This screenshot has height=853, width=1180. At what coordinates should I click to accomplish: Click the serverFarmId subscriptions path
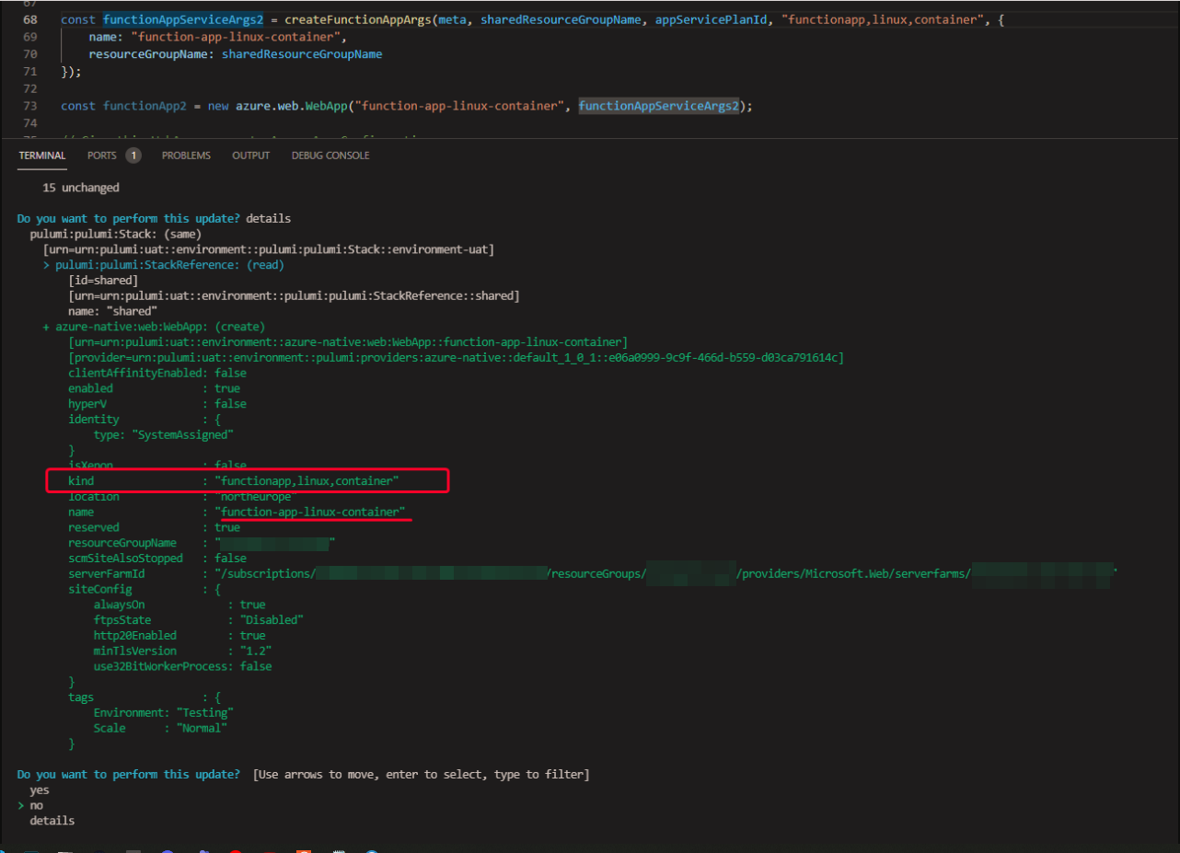(666, 574)
